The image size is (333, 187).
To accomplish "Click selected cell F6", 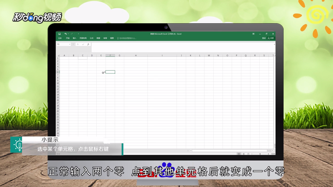I will 110,72.
